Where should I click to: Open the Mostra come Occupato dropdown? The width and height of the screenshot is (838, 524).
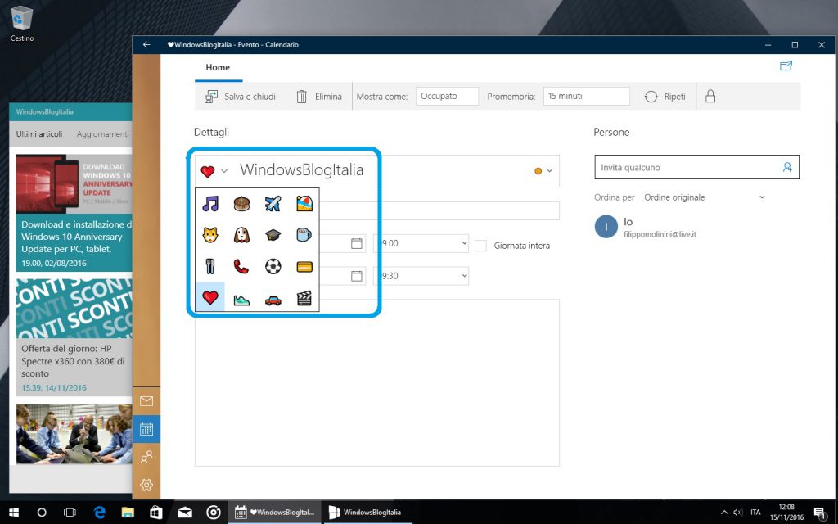coord(447,97)
